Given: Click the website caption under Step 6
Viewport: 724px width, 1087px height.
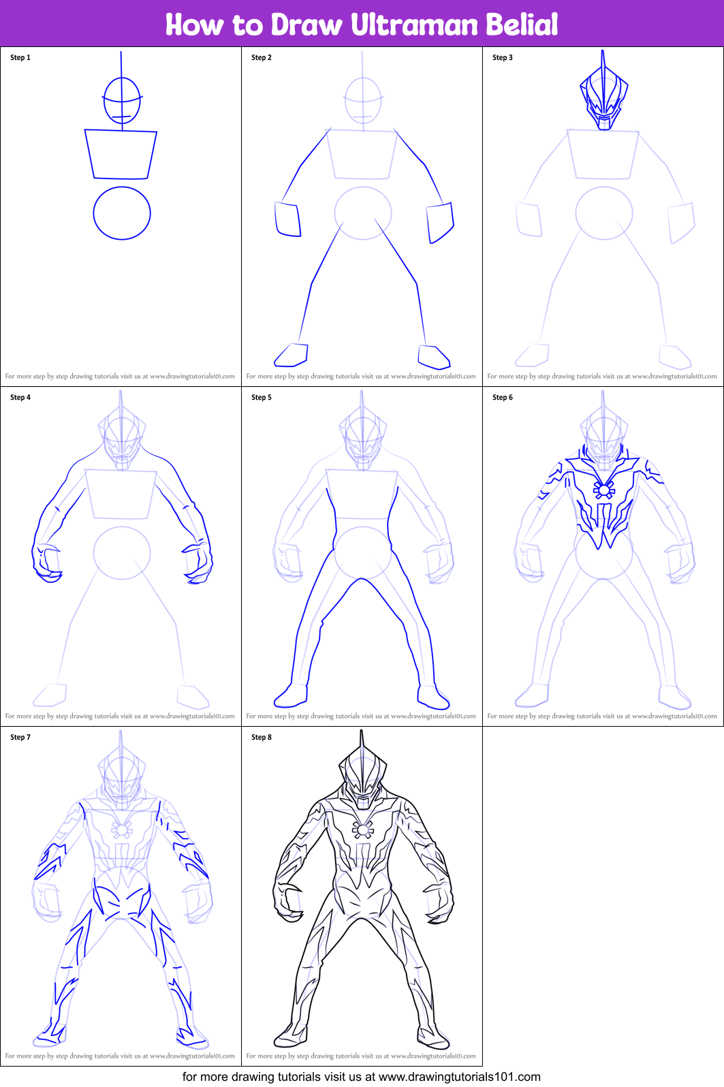Looking at the screenshot, I should [x=602, y=716].
